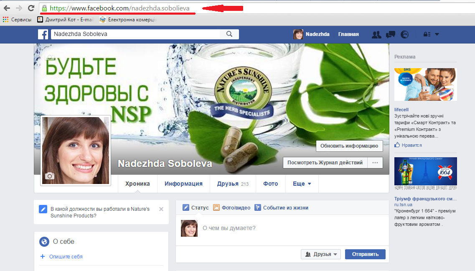Open the Друзья audience selector dropdown
Viewport: 475px width, 271px height.
[321, 254]
